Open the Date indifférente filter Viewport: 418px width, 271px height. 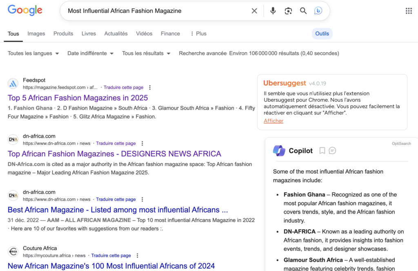click(90, 53)
